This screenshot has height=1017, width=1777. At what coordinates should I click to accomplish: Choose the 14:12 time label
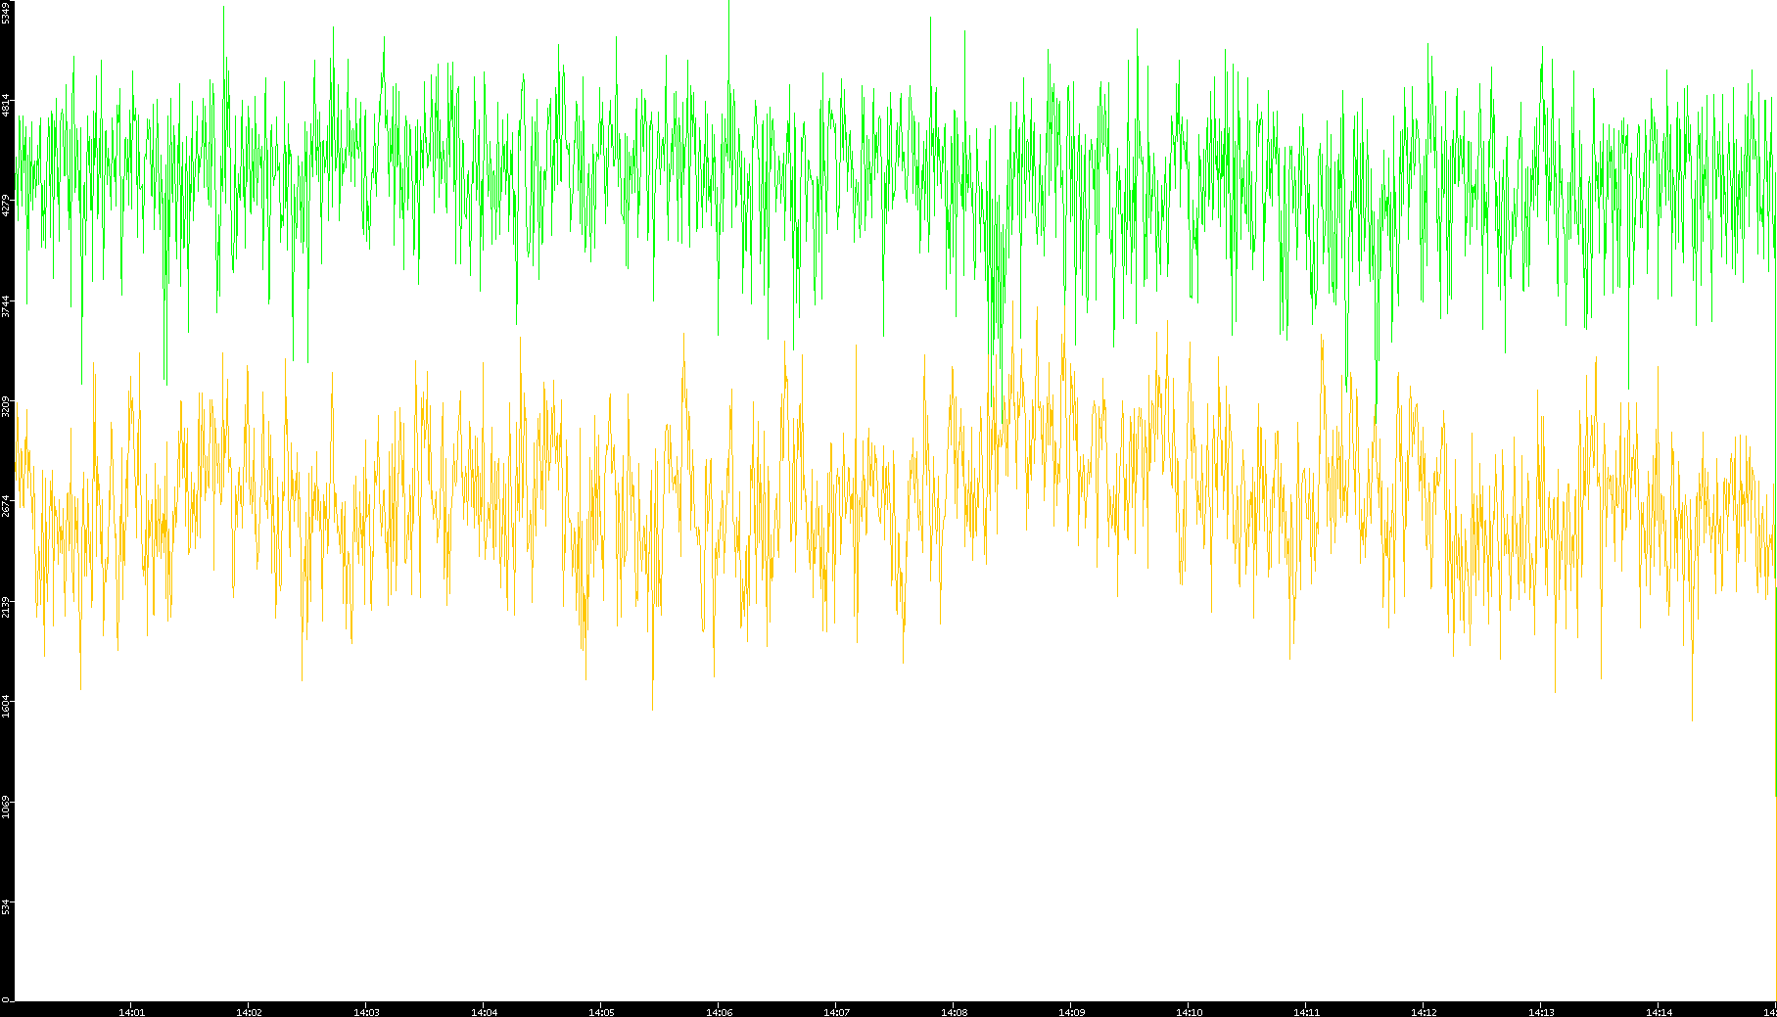point(1424,1012)
